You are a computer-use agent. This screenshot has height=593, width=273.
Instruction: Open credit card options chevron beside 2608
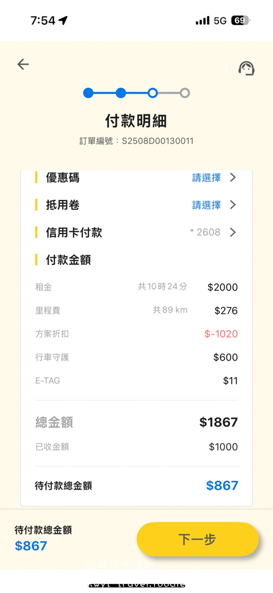tap(233, 232)
